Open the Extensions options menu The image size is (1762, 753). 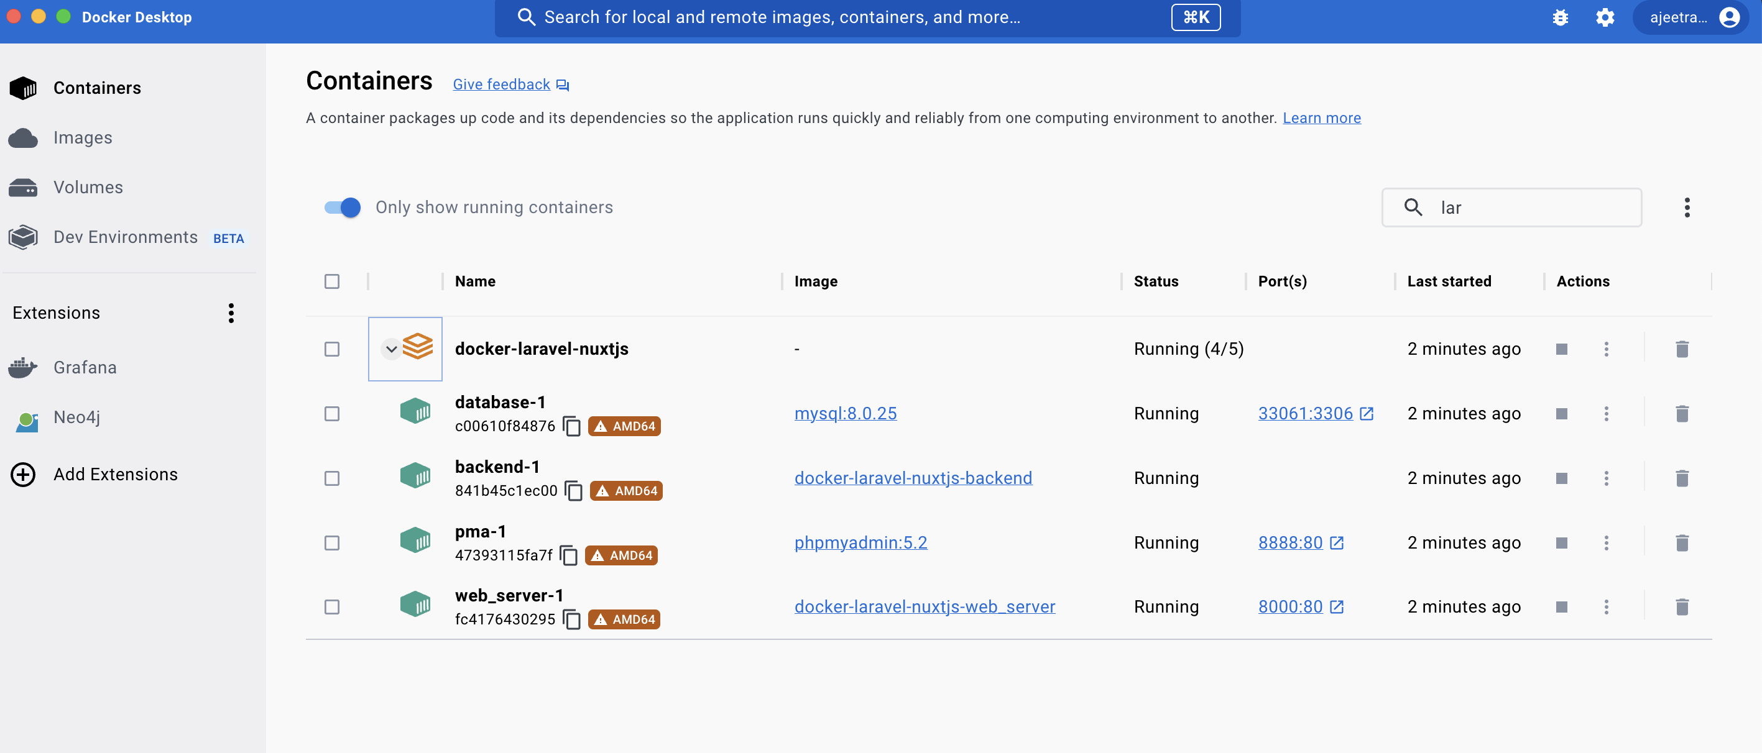coord(231,313)
